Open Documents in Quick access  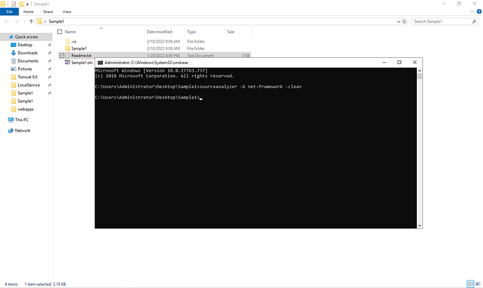(28, 61)
